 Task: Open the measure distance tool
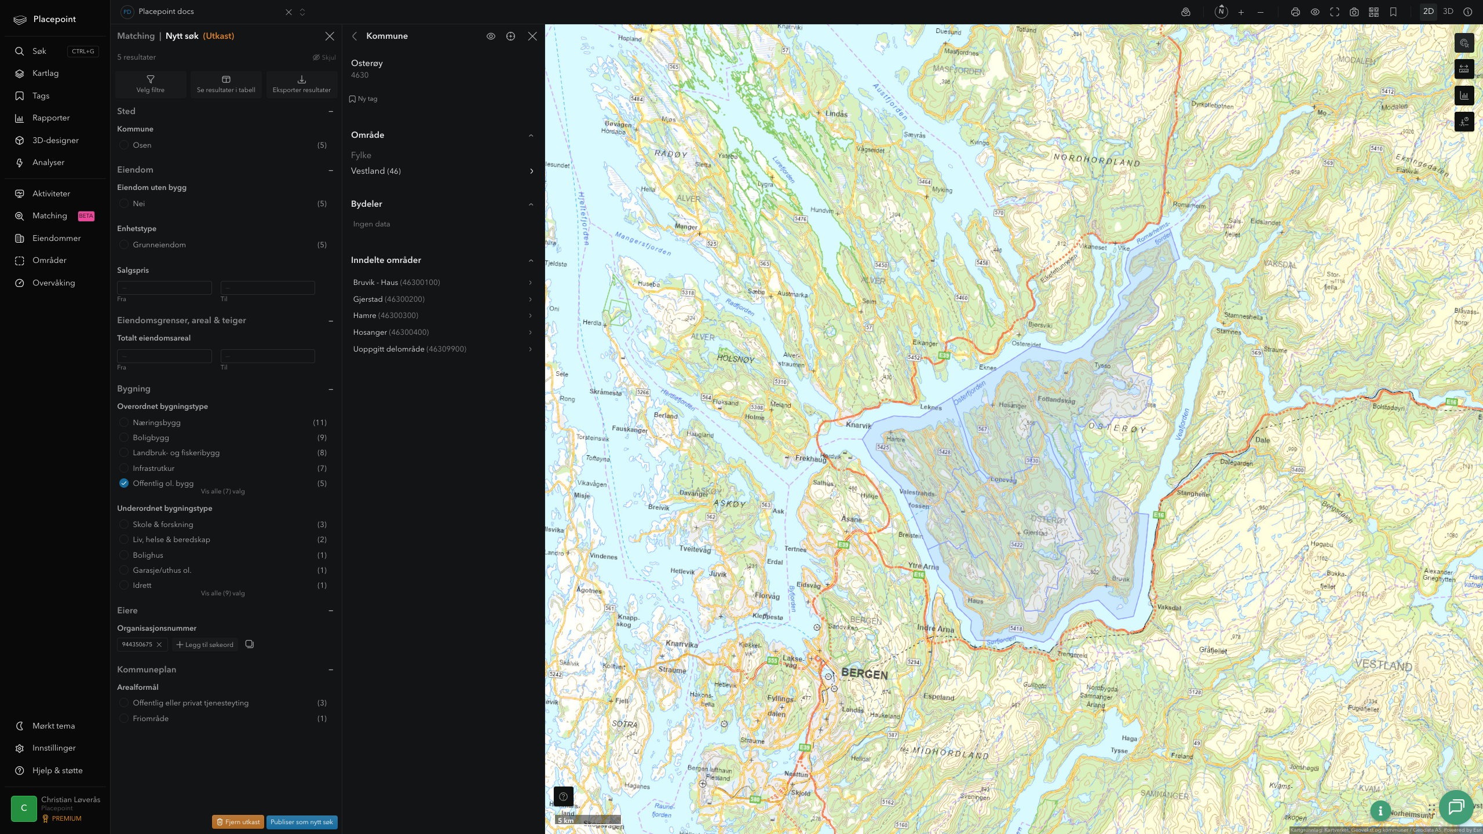[x=1464, y=69]
